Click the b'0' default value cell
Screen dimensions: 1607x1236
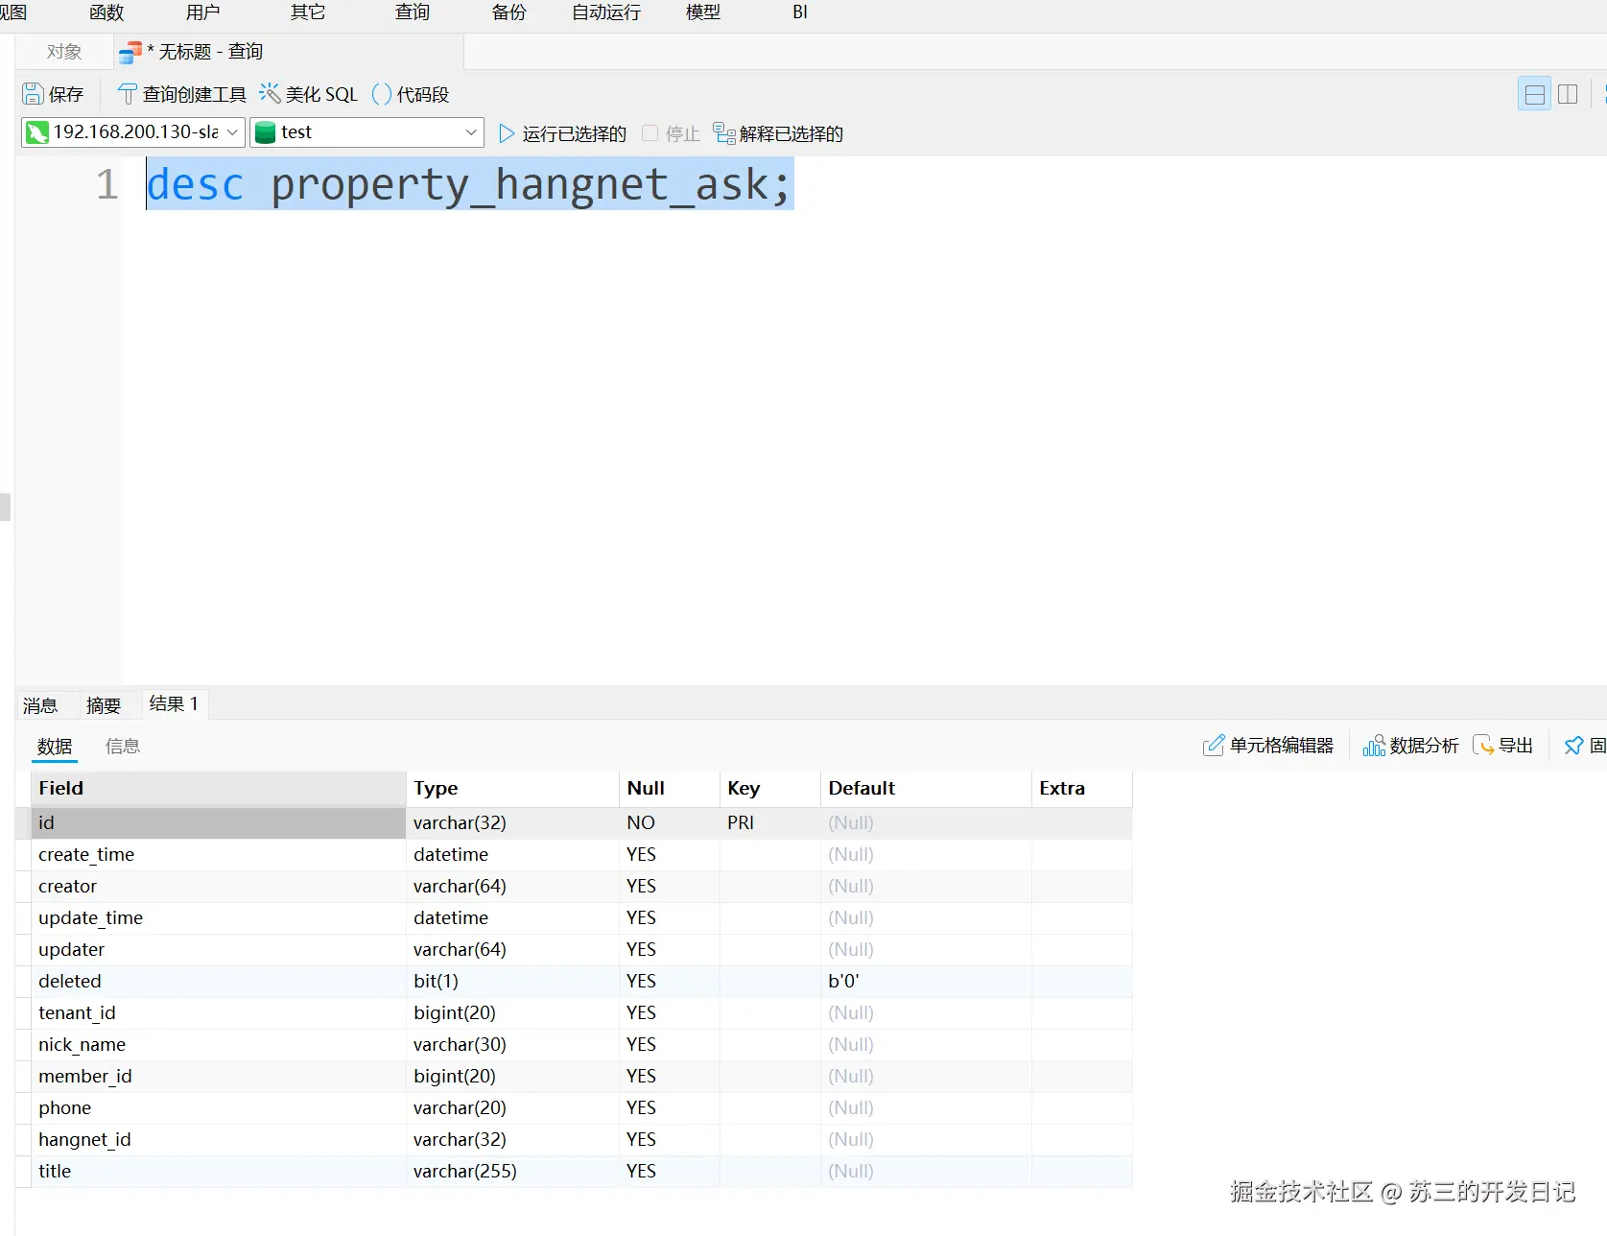coord(926,981)
